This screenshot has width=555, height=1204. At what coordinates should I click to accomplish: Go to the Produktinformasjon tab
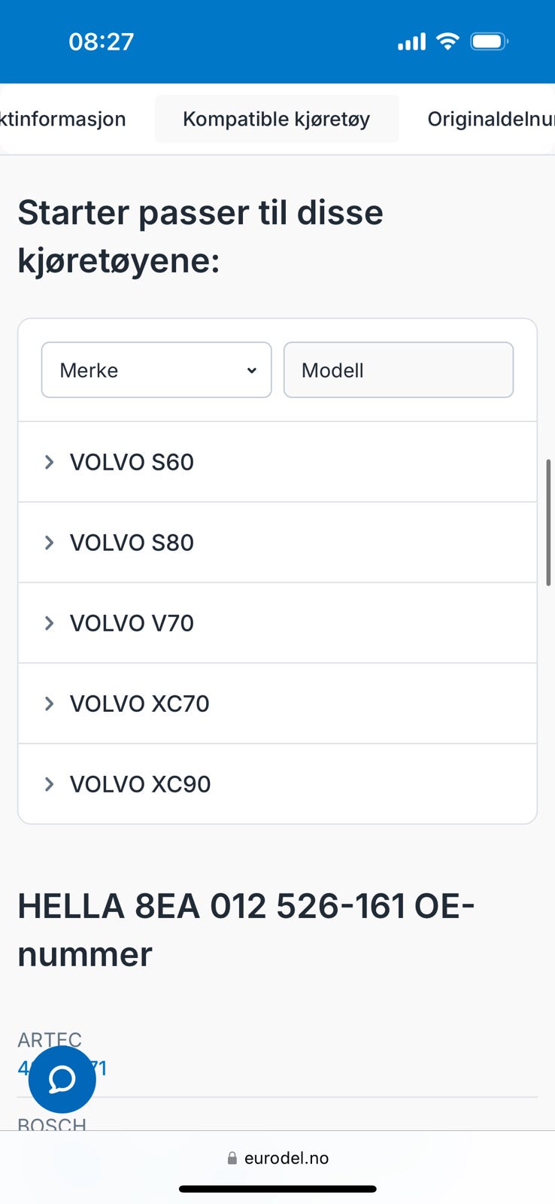63,119
